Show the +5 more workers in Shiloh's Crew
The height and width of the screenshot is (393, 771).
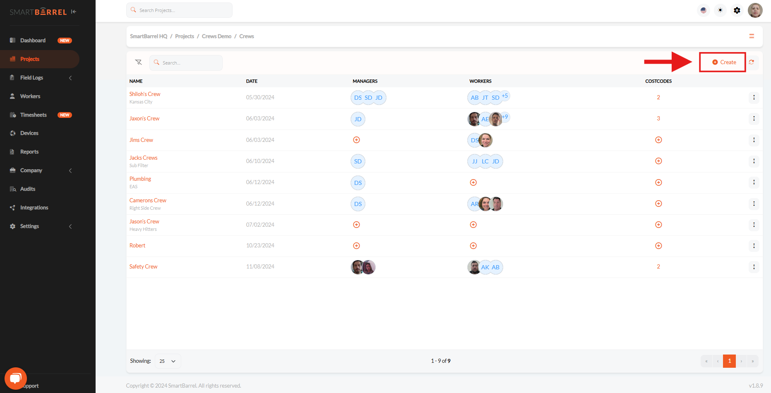tap(505, 96)
